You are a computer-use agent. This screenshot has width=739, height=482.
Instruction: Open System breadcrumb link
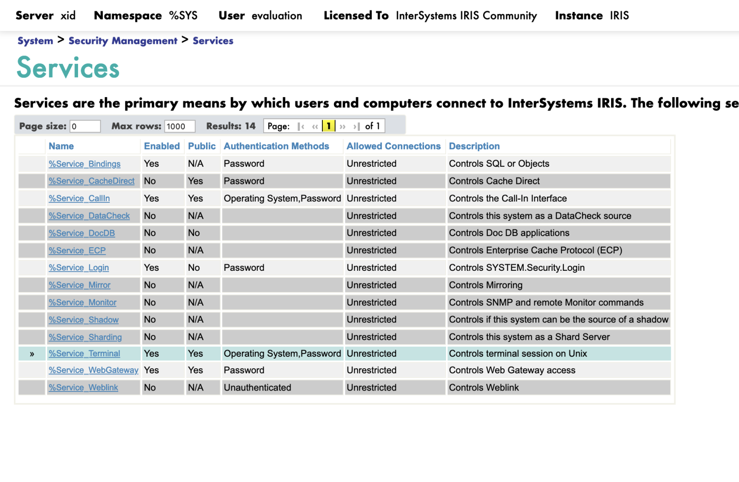[35, 41]
